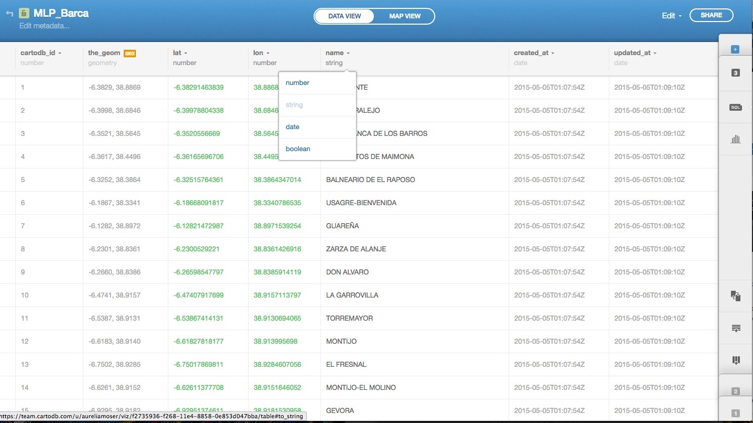
Task: Click the_geom cell -6.3829, 38.8869
Action: pyautogui.click(x=114, y=88)
